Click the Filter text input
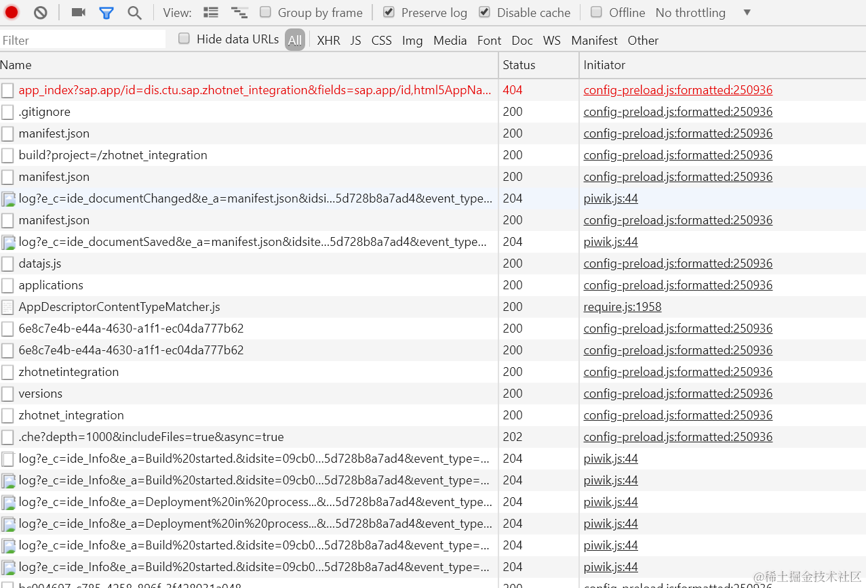 [83, 40]
